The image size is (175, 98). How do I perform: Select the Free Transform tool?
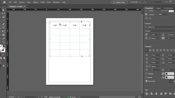pyautogui.click(x=4, y=32)
